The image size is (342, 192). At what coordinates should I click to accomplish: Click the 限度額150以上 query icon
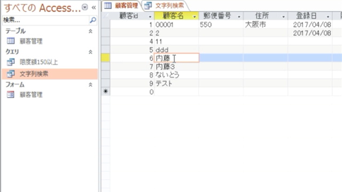[x=11, y=62]
